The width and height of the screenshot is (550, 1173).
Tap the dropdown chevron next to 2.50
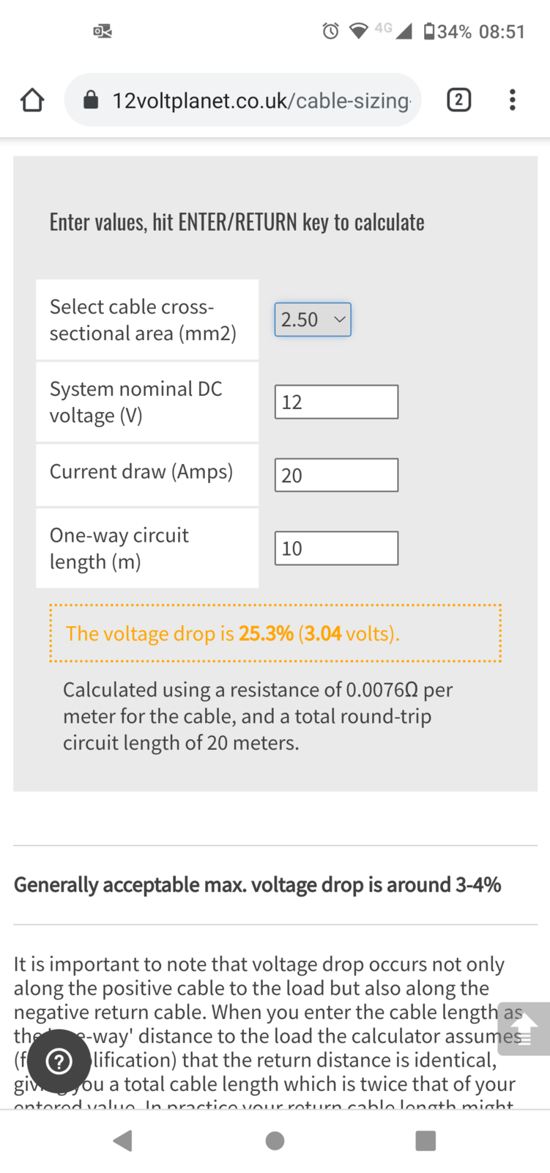click(339, 319)
